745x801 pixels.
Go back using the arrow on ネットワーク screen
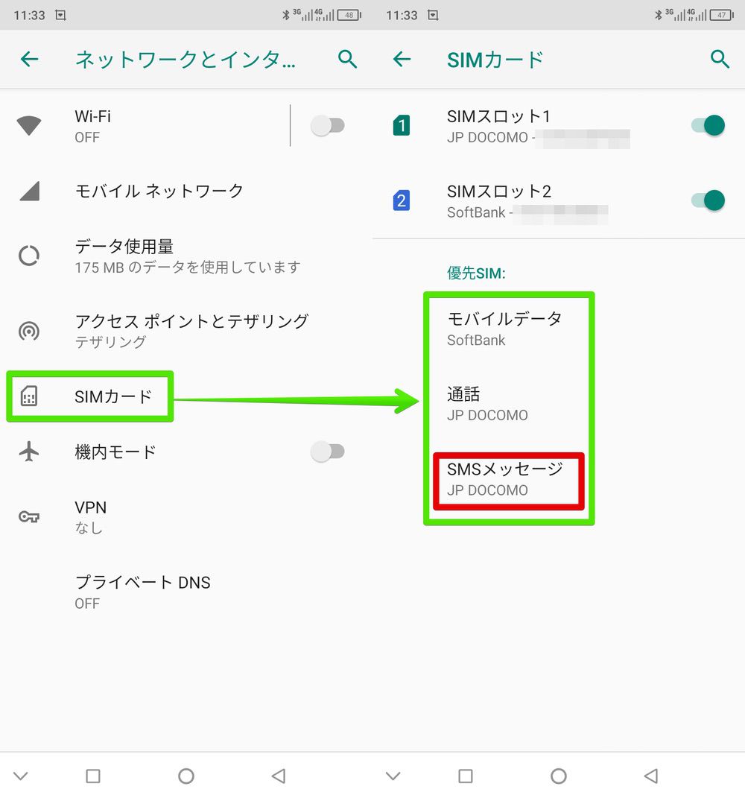pyautogui.click(x=29, y=59)
